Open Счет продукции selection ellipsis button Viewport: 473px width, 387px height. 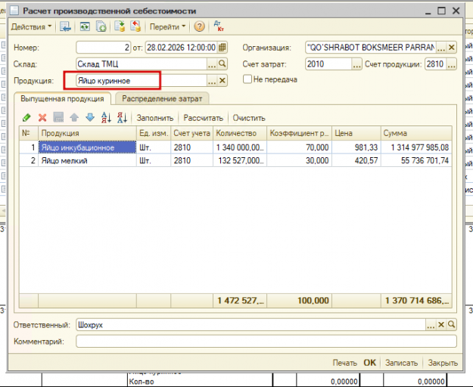(452, 64)
